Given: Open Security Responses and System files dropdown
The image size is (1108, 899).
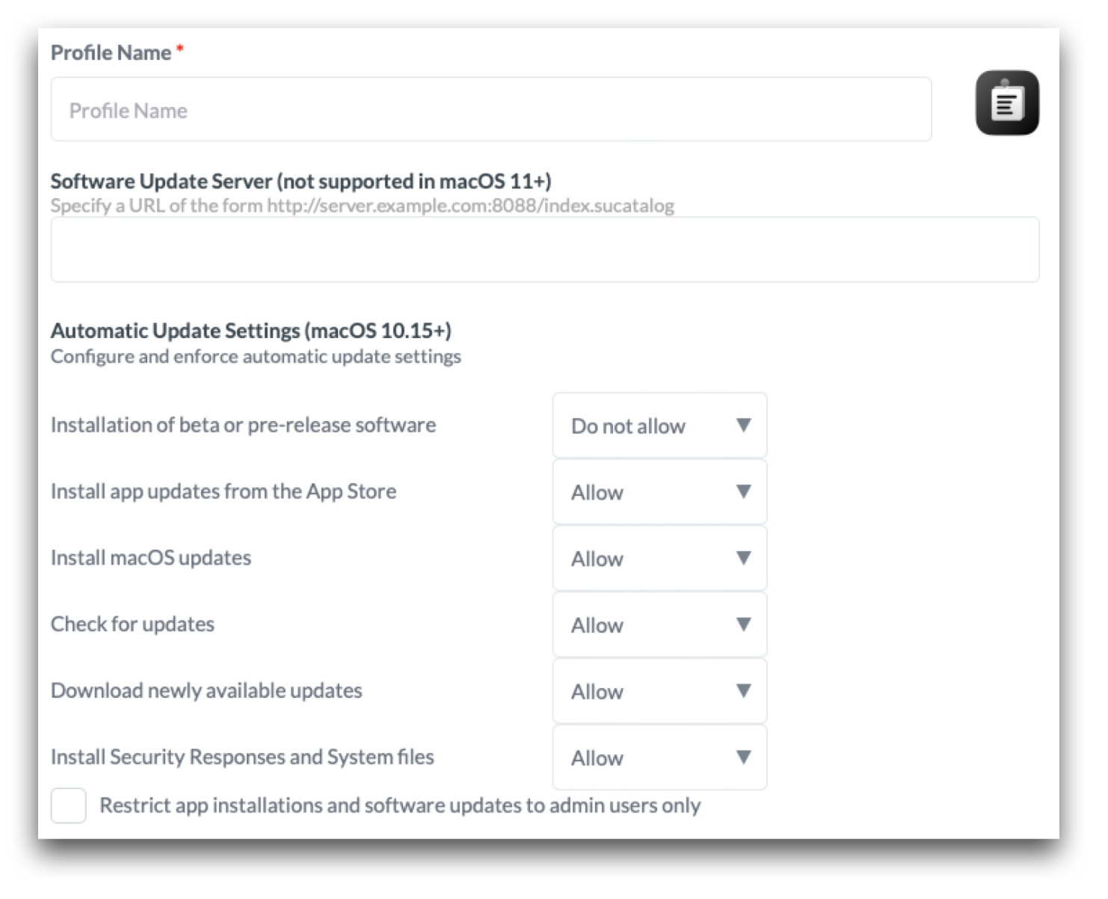Looking at the screenshot, I should (x=659, y=758).
